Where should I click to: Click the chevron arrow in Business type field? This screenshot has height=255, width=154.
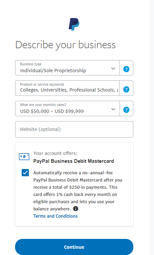pyautogui.click(x=113, y=69)
